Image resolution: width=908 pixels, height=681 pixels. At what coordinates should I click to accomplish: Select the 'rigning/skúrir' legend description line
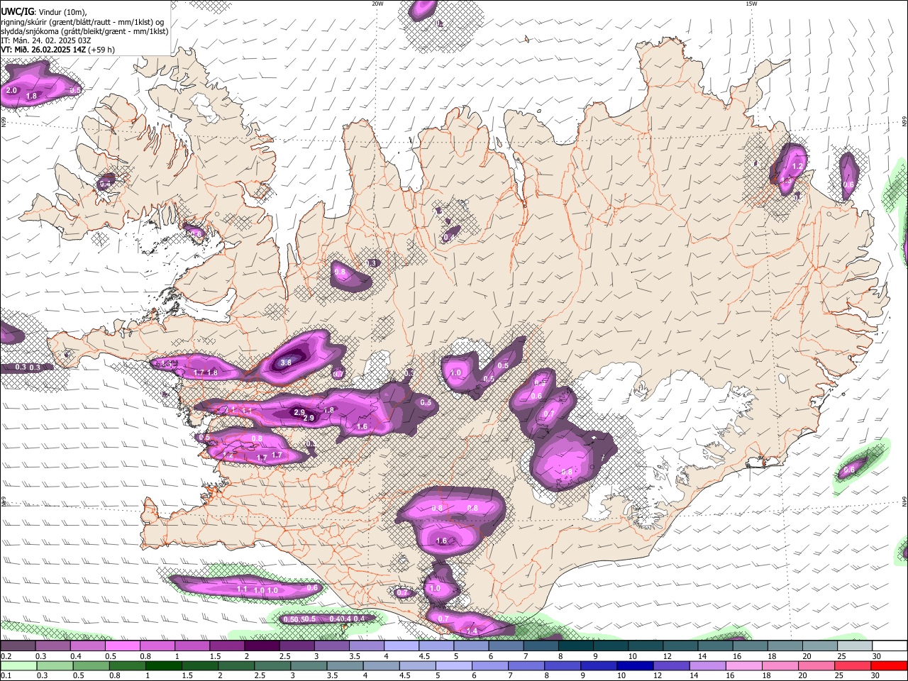click(82, 21)
